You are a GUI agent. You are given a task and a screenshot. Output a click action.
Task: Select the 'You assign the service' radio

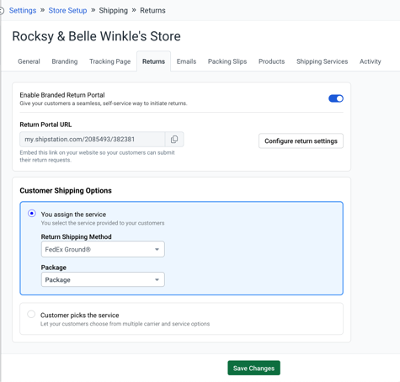coord(32,214)
